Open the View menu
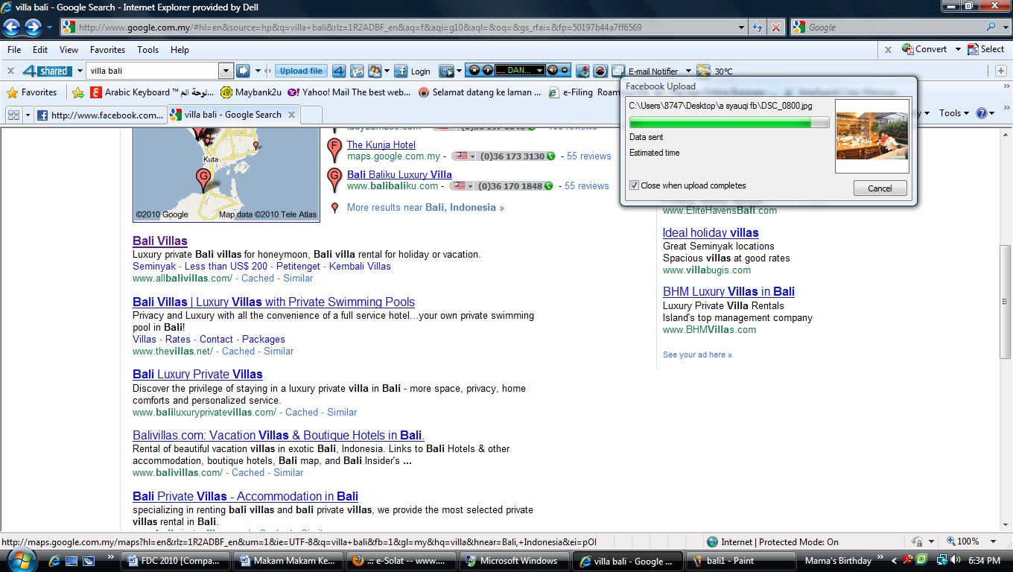This screenshot has width=1013, height=572. pyautogui.click(x=69, y=50)
